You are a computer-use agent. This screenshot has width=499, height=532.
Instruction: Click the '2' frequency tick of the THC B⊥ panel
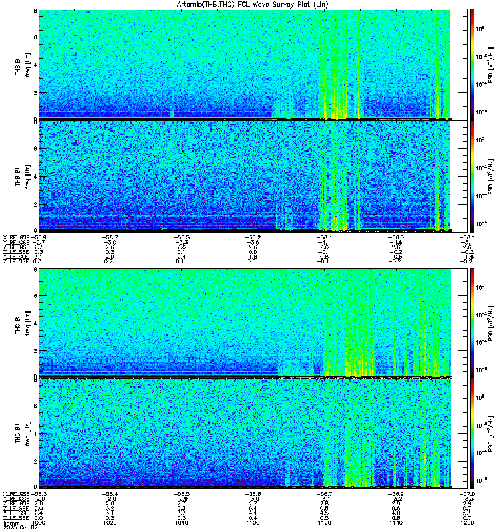tap(35, 351)
